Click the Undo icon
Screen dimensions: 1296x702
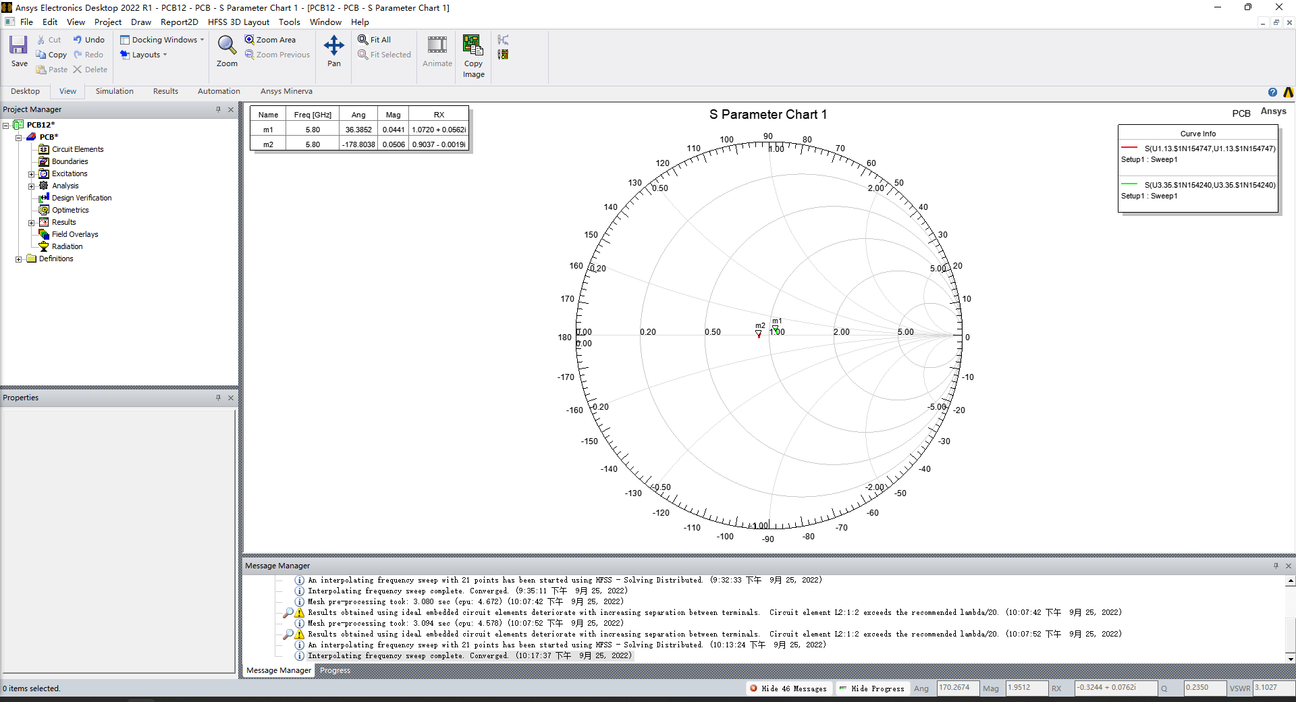tap(78, 40)
